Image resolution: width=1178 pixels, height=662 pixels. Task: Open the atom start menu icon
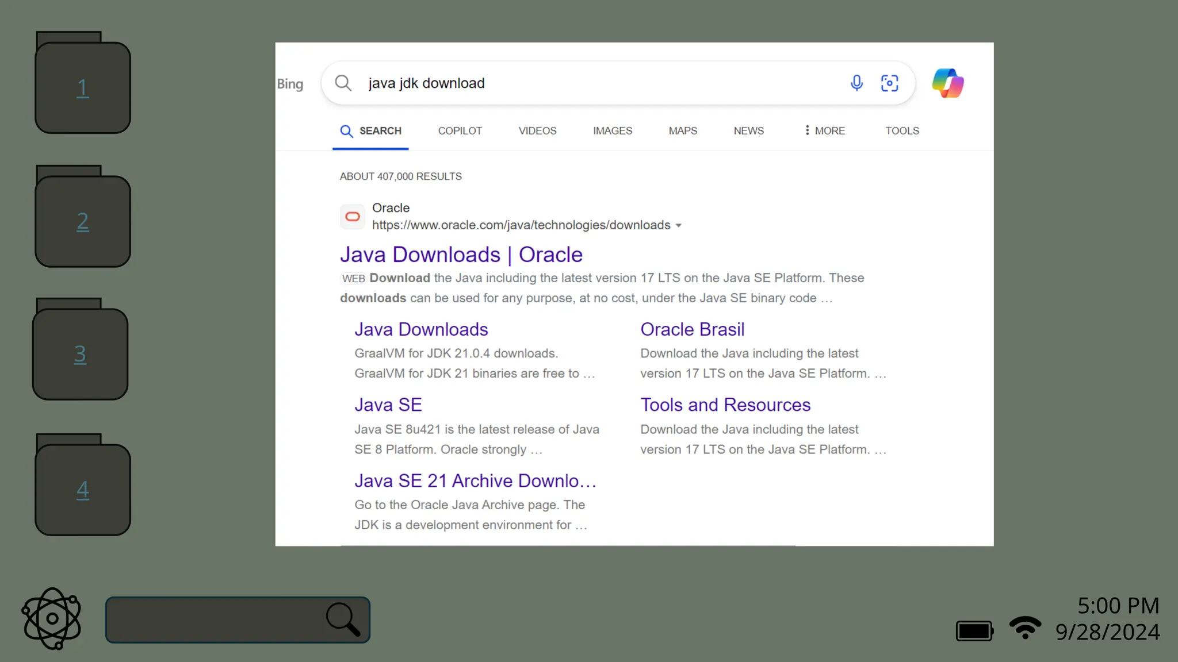pos(52,618)
